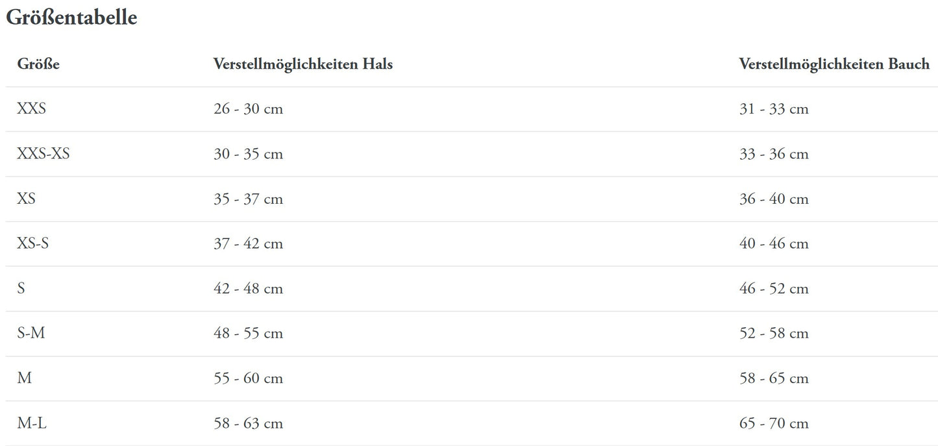938x446 pixels.
Task: Click the Größe column header
Action: pos(38,64)
